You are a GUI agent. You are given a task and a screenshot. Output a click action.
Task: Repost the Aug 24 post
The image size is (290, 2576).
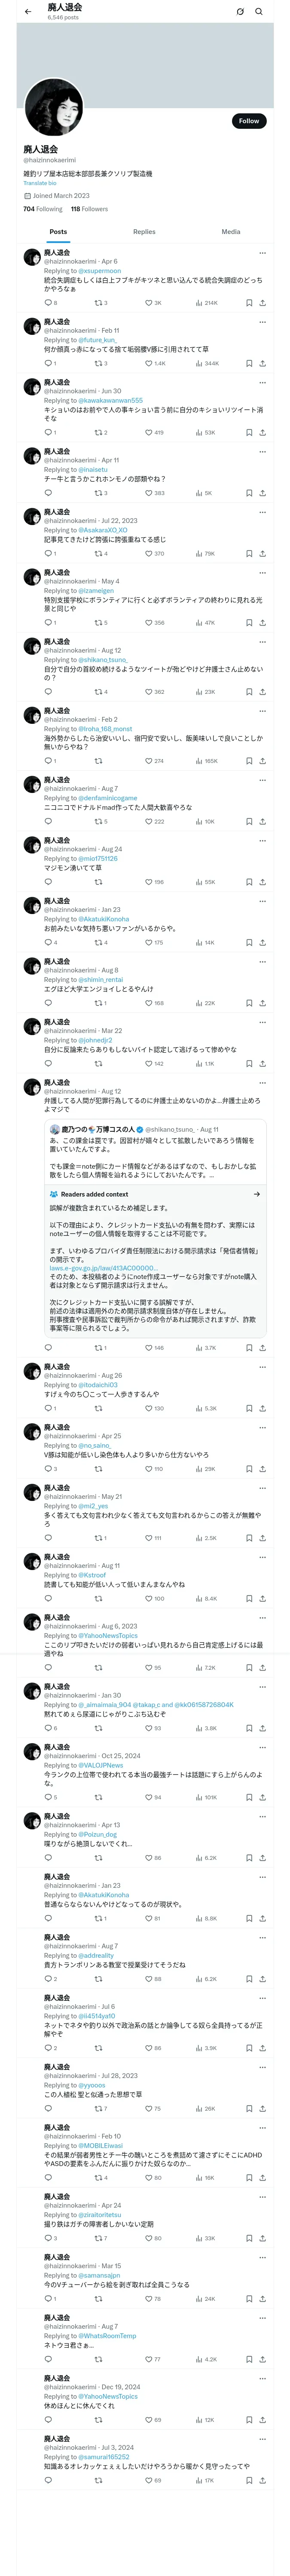click(98, 882)
